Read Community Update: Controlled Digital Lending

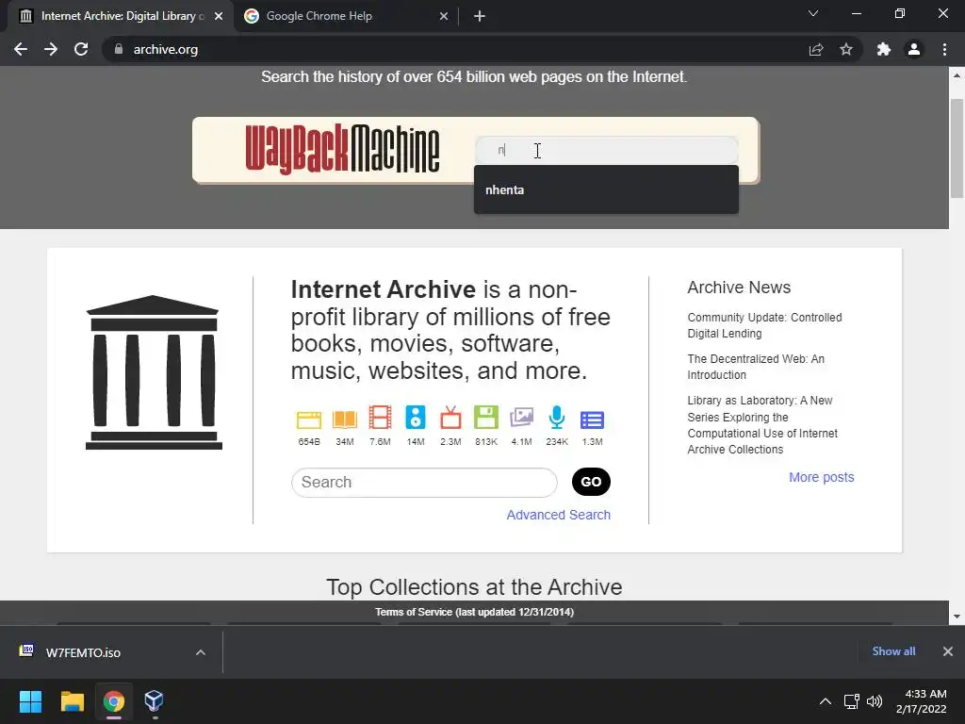764,325
